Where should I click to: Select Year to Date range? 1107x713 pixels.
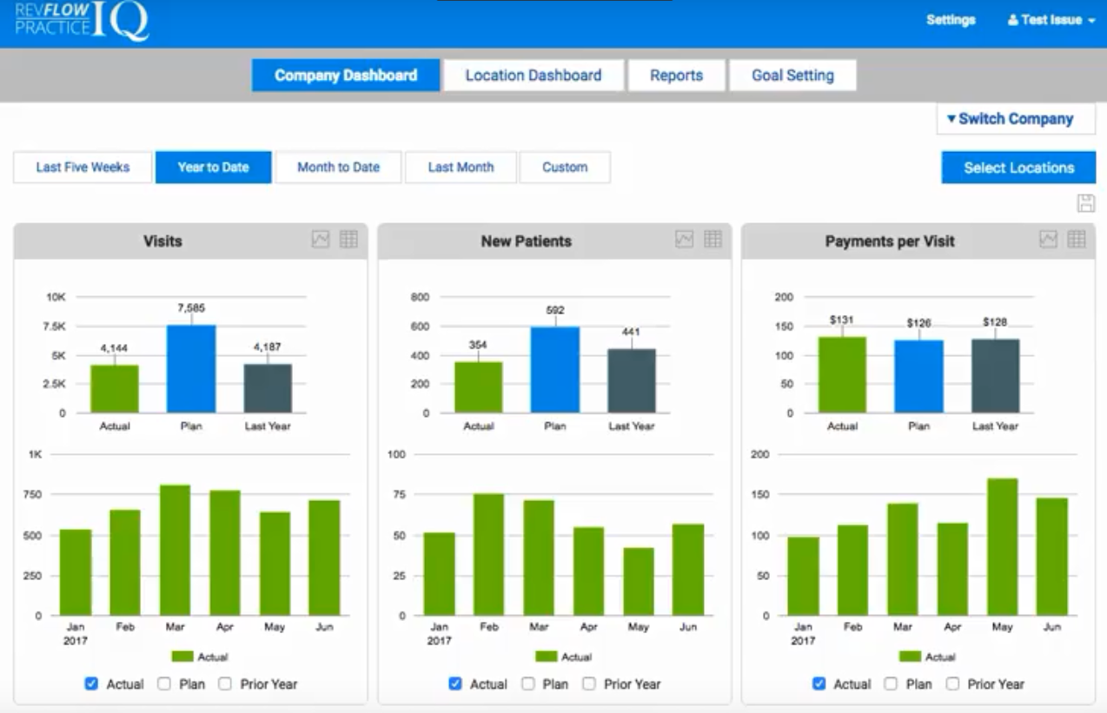point(213,168)
